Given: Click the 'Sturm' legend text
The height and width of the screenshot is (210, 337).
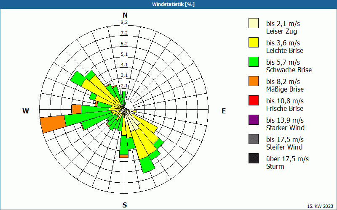Looking at the screenshot, I should tap(275, 166).
